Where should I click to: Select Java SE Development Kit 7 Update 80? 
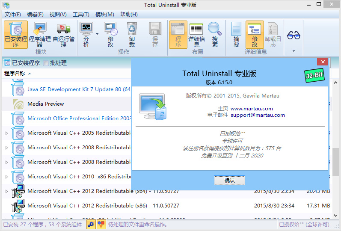79,89
